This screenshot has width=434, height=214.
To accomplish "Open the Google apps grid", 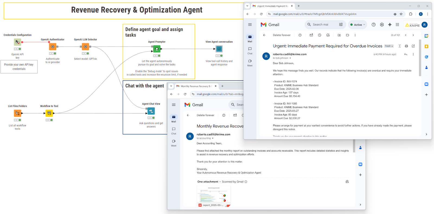I will (x=397, y=25).
